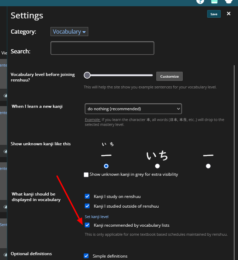Uncheck Kanji recommended by vocabulary lists

point(87,225)
